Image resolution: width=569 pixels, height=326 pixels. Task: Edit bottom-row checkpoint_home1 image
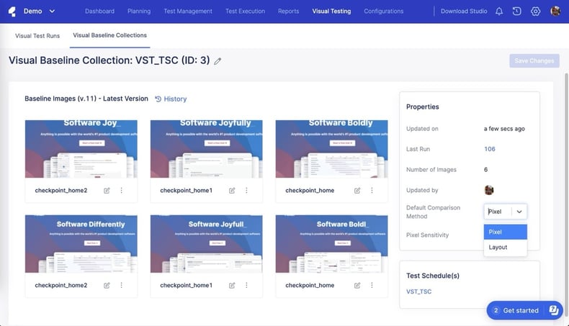click(232, 286)
